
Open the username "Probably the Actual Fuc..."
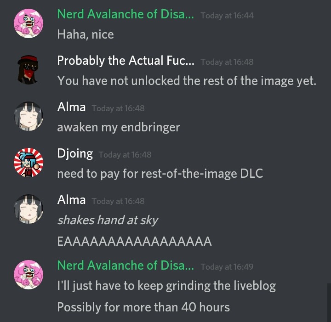(126, 61)
